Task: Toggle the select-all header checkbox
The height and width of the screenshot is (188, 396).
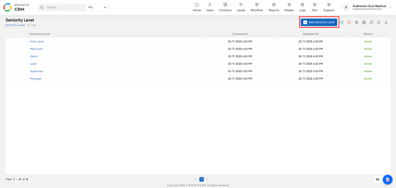Action: pos(17,34)
